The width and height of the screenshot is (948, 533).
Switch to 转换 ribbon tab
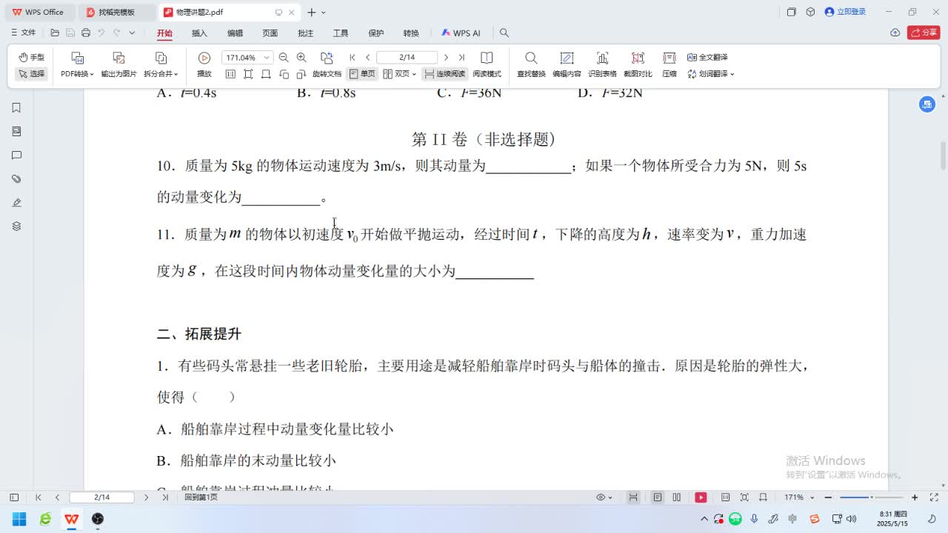411,33
